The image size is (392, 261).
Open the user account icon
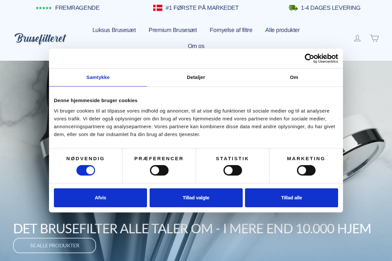coord(357,38)
